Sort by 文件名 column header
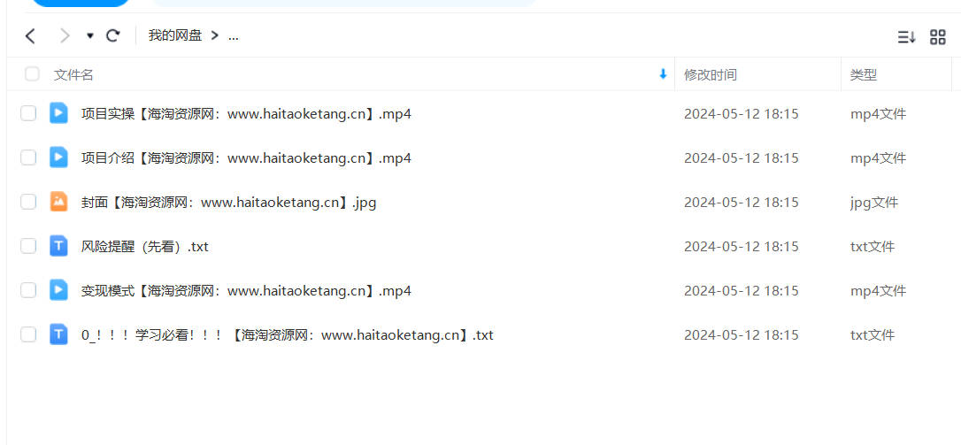 tap(73, 75)
